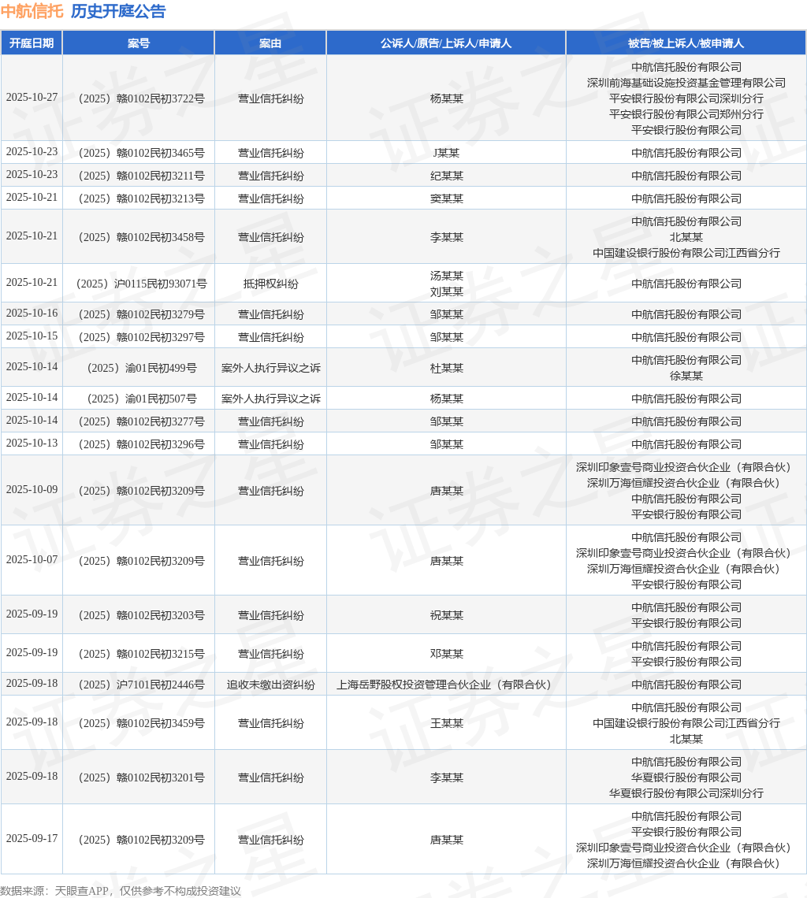Click the 抵押权纠纷 cause cell
Viewport: 807px width, 898px height.
(270, 284)
